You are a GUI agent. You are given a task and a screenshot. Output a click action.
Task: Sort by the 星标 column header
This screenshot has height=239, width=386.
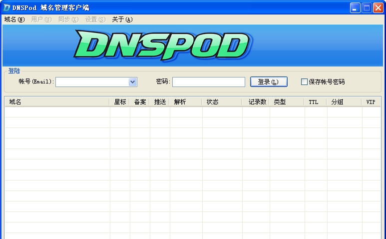[x=120, y=102]
